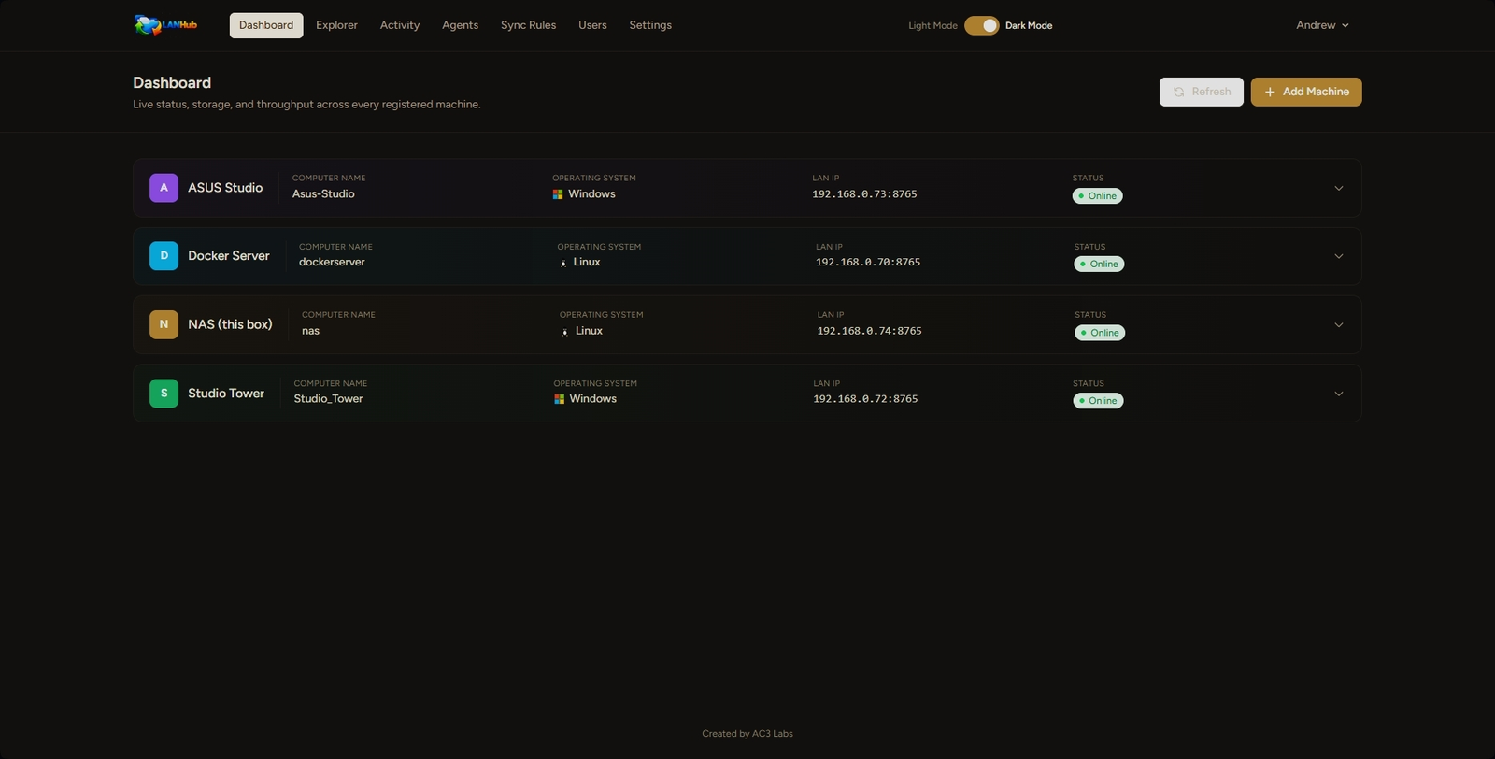Select LAN IP 192.168.0.73:8765
Screen dimensions: 1495x759
(x=864, y=194)
